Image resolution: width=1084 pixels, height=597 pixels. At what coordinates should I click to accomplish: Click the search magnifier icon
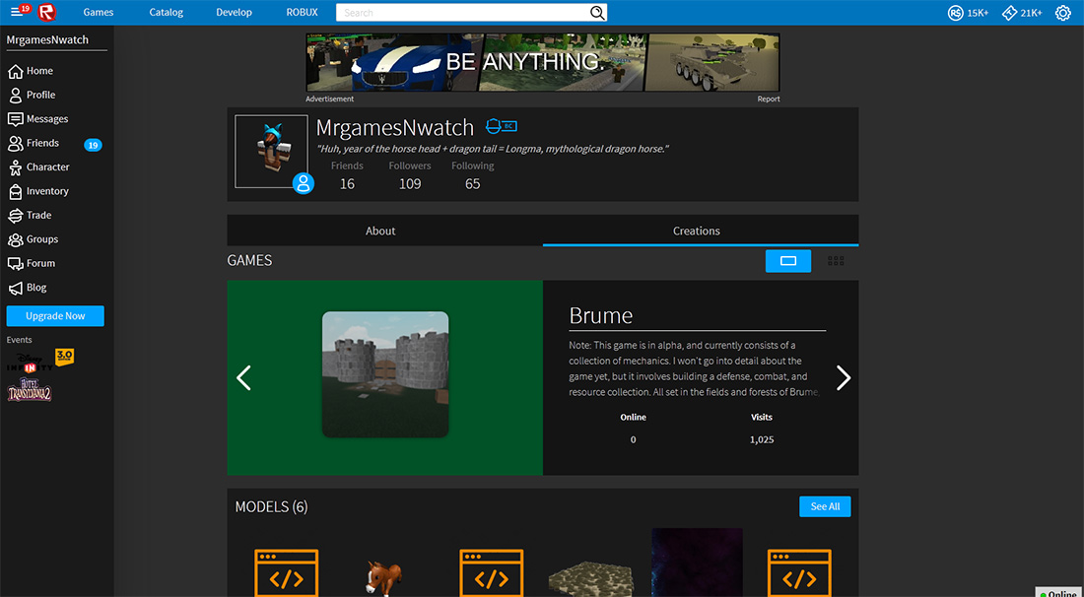597,13
